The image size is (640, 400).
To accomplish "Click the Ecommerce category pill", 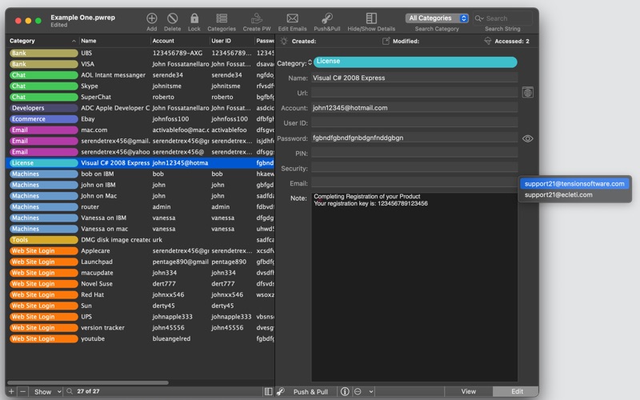I will click(x=43, y=119).
